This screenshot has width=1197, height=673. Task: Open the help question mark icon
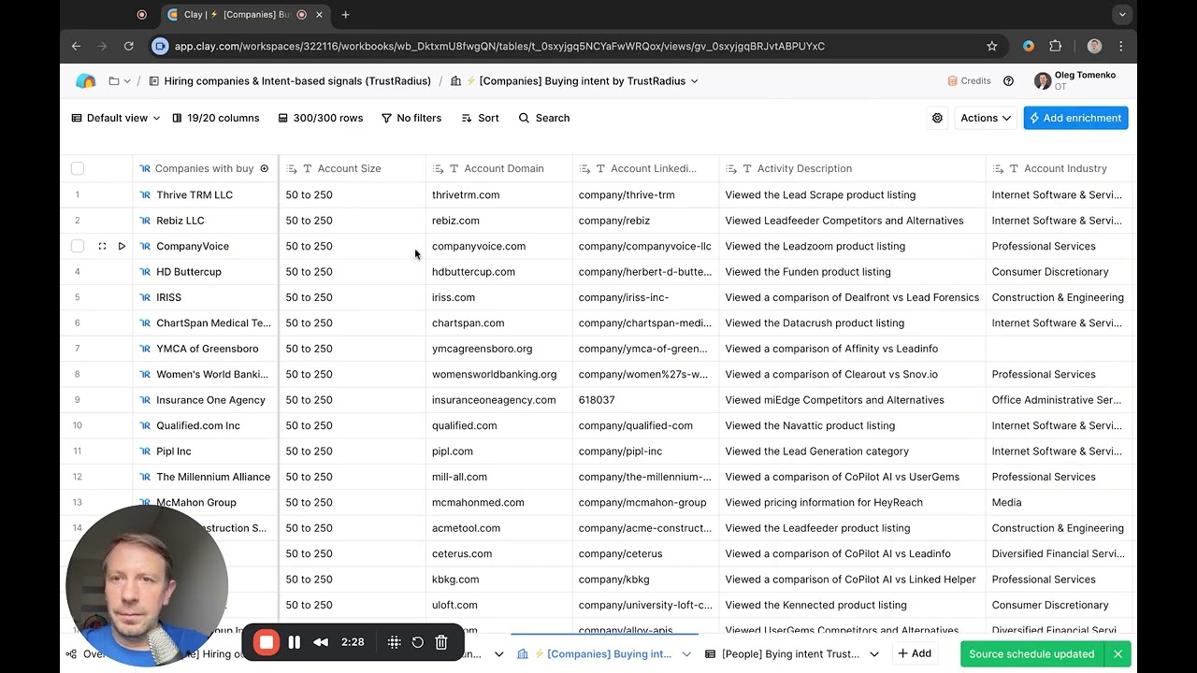click(x=1008, y=81)
